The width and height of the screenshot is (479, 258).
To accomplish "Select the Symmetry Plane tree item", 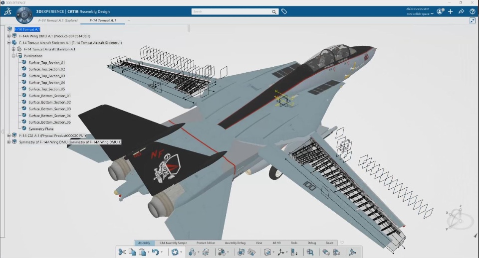I will [41, 129].
